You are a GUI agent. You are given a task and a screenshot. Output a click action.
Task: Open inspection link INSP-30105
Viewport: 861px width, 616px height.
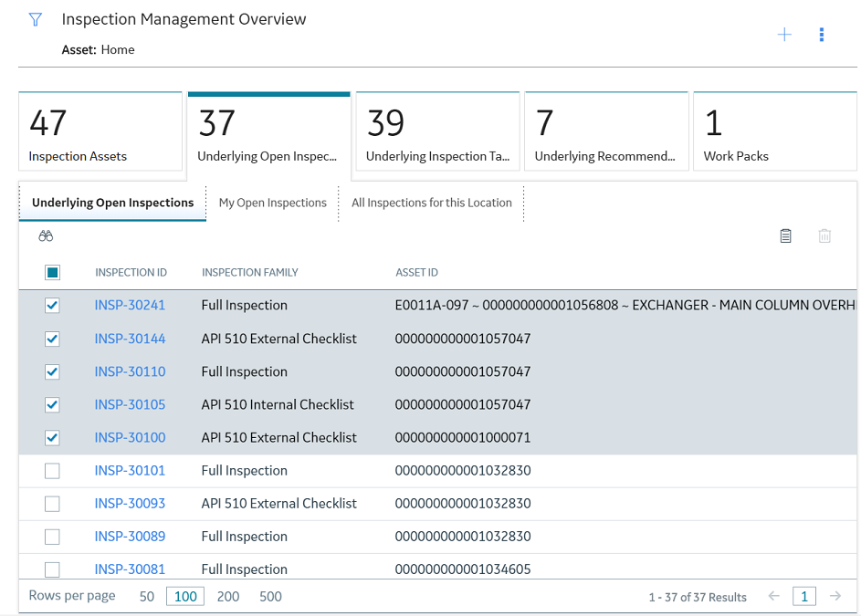click(130, 404)
